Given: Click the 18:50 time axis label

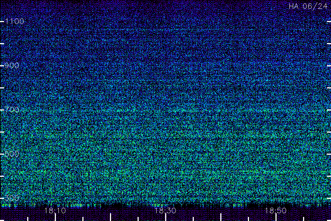Looking at the screenshot, I should pyautogui.click(x=276, y=211).
